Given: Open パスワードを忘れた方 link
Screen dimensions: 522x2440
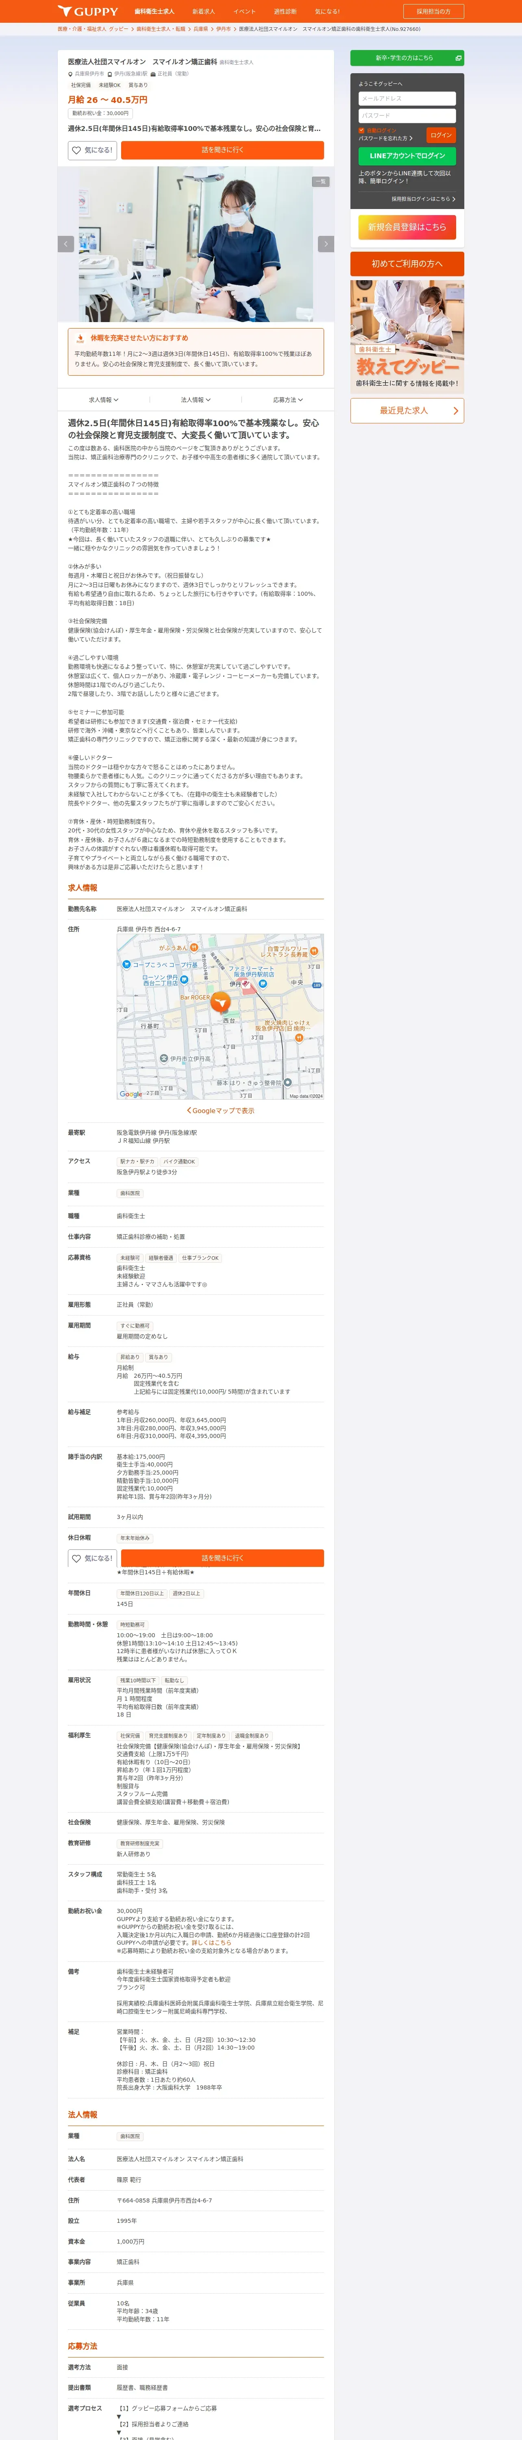Looking at the screenshot, I should pyautogui.click(x=385, y=138).
